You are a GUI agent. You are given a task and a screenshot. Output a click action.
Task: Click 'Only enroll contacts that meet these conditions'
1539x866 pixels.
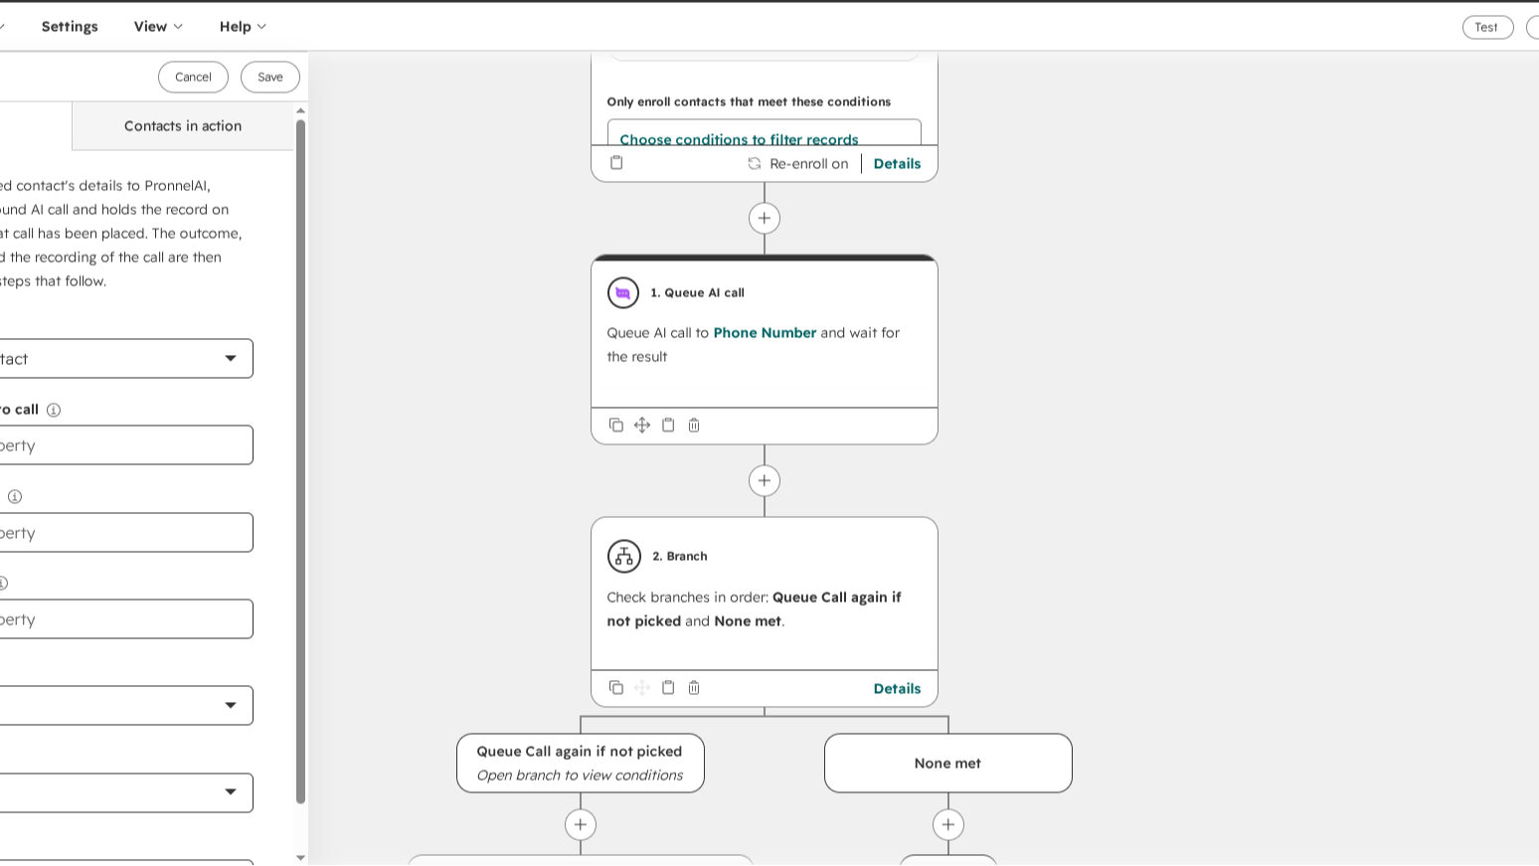click(x=749, y=102)
